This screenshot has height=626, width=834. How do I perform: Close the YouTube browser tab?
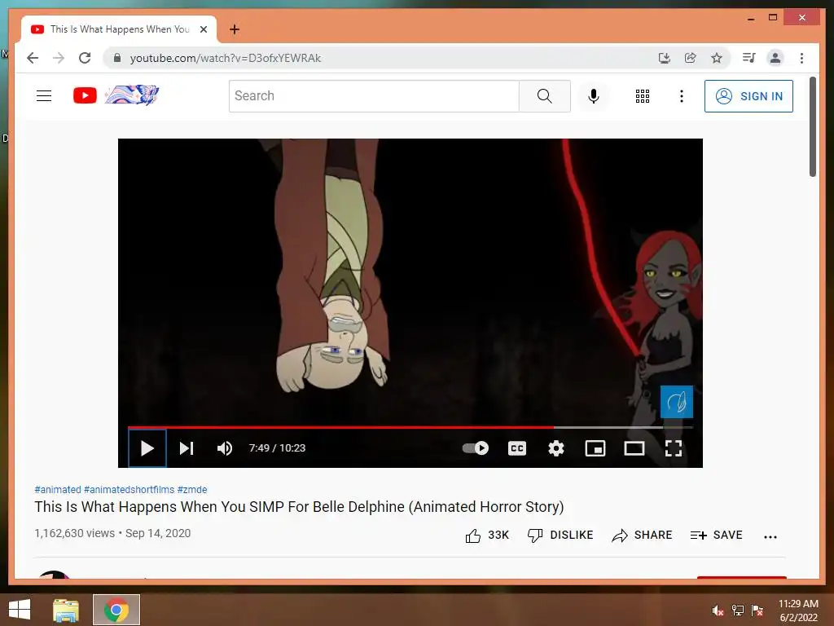coord(203,29)
